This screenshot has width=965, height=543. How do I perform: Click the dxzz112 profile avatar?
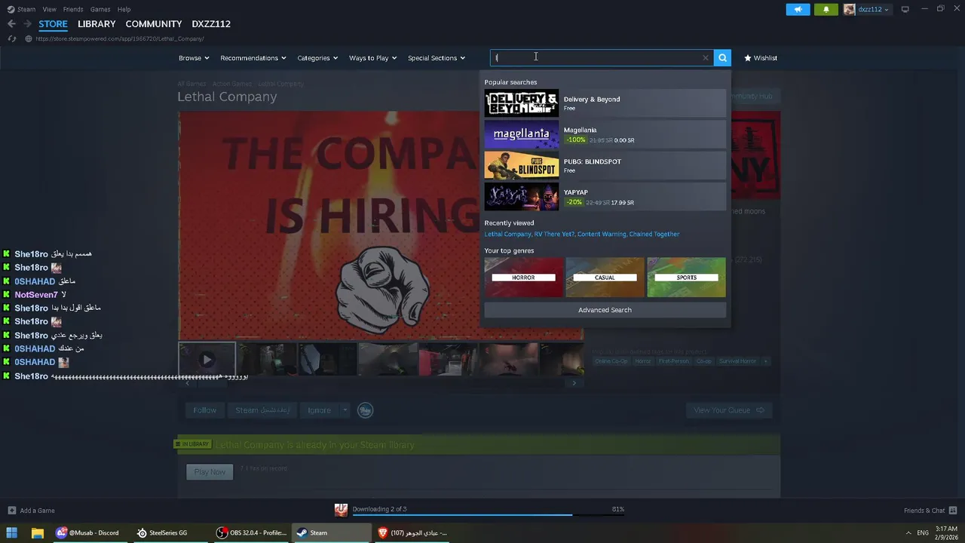click(x=849, y=9)
